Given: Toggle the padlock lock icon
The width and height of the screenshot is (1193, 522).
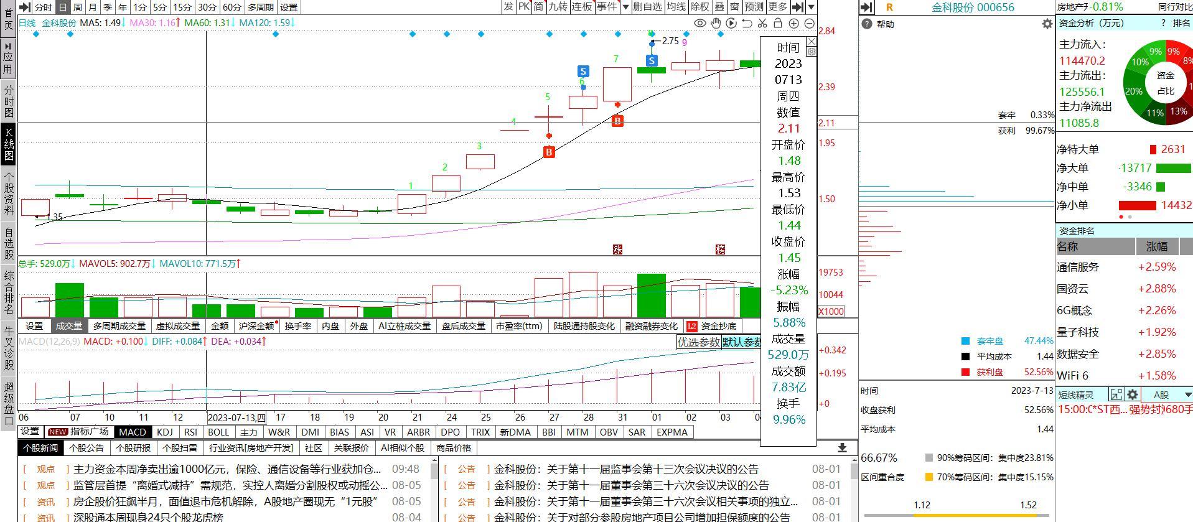Looking at the screenshot, I should (x=778, y=23).
